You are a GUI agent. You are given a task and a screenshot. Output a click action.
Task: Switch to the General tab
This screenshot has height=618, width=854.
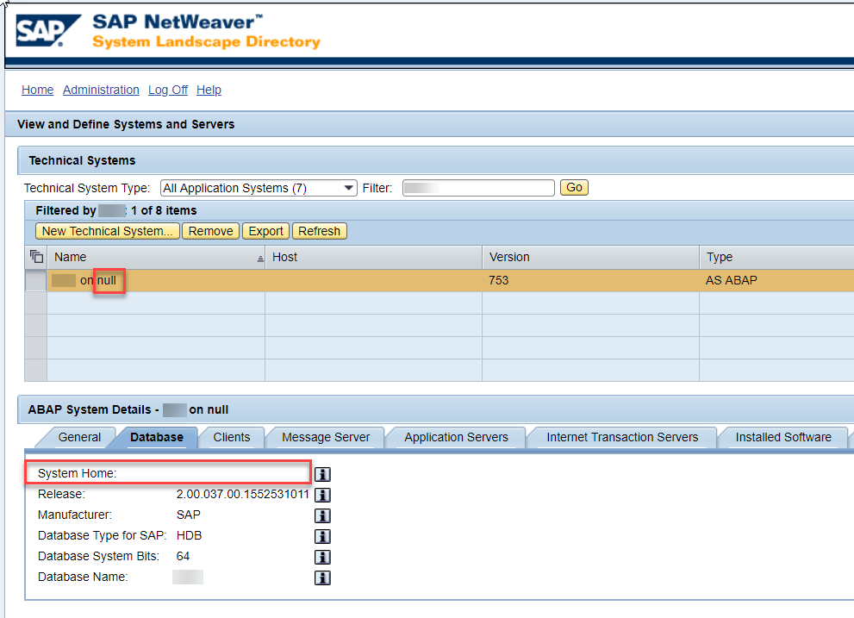[x=79, y=437]
